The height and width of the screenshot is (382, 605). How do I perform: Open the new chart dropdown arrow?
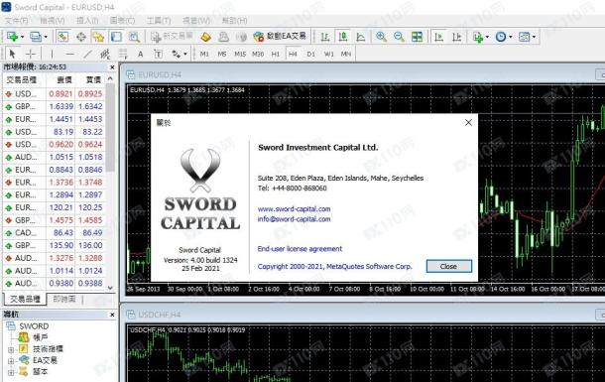pos(22,37)
